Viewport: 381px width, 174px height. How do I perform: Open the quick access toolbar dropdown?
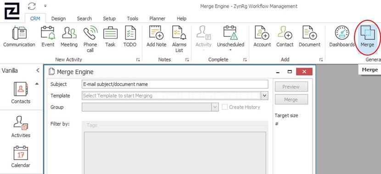[45, 6]
